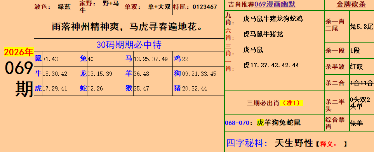Select the 虎羊狗兔蛇鼠 prediction text
Screen dimensions: 374x152
tap(278, 123)
